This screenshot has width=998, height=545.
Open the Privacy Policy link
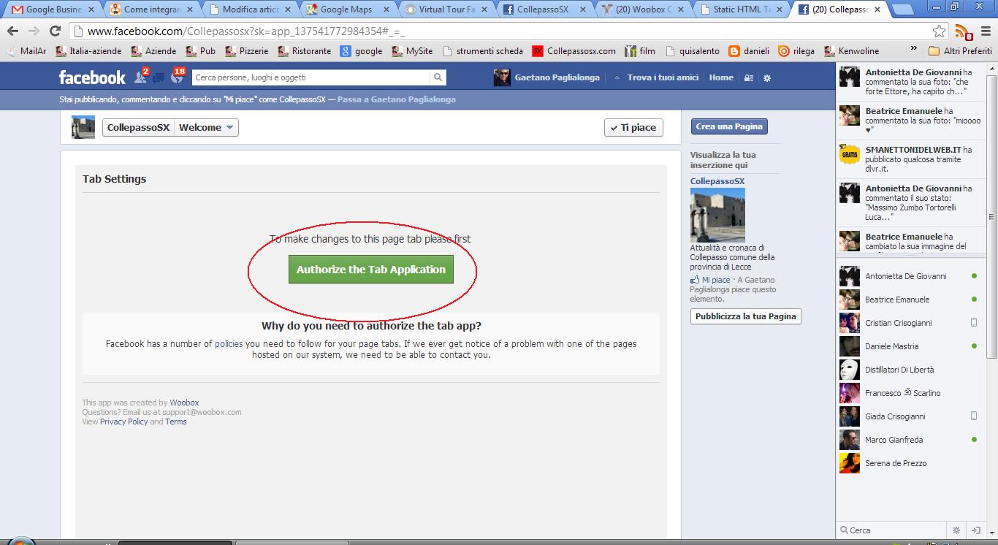[123, 422]
